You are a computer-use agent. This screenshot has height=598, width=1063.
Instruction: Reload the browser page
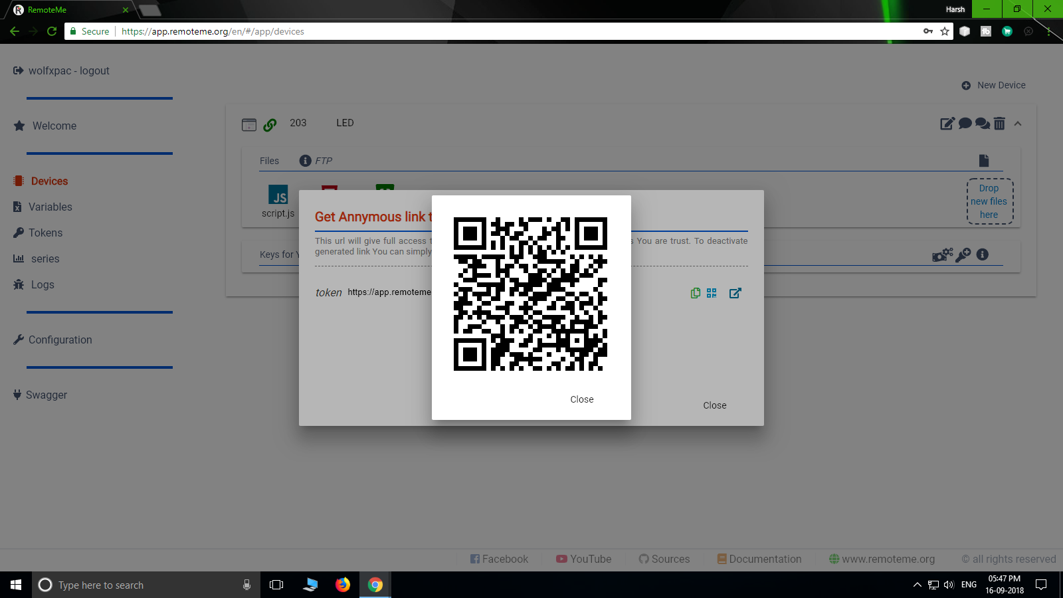[x=52, y=31]
